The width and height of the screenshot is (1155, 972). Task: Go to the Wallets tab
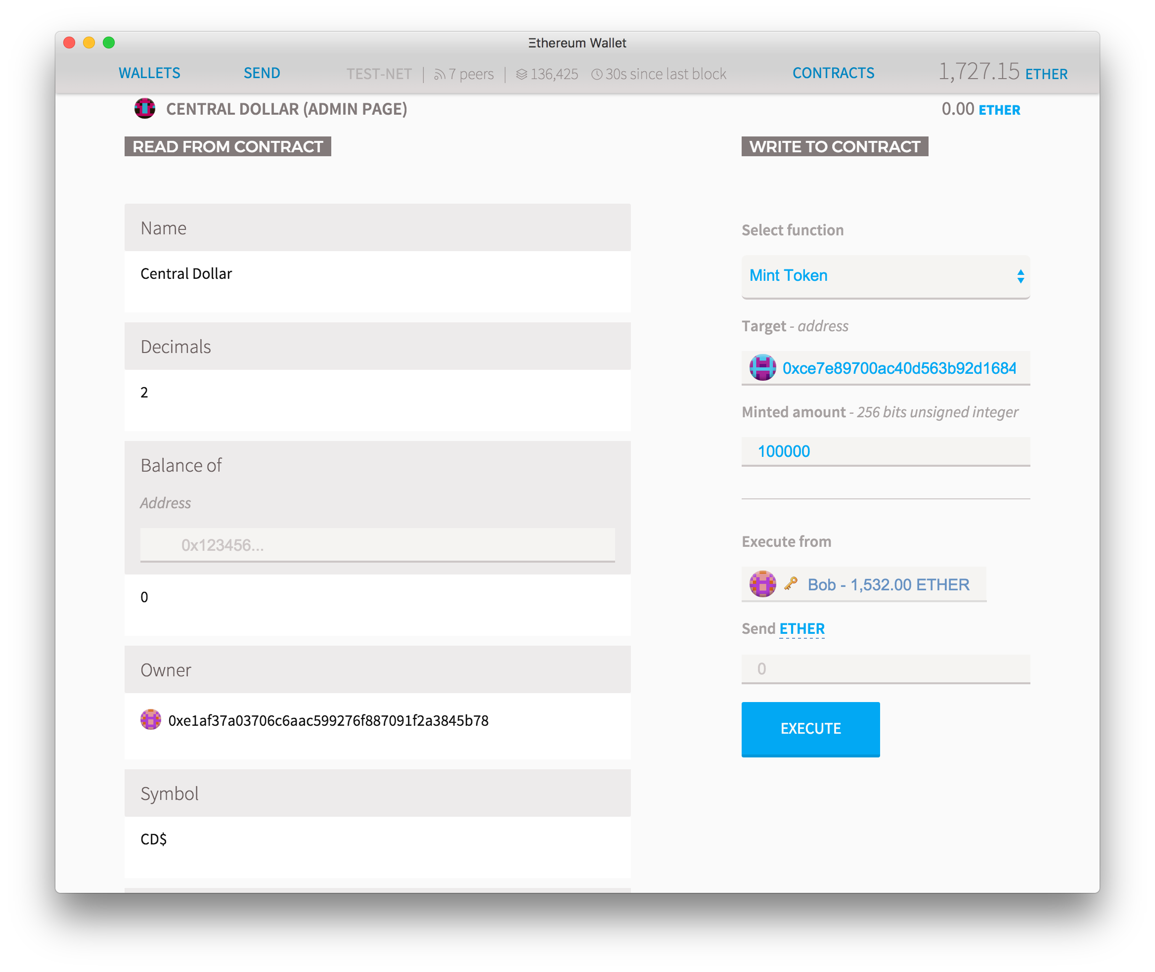[x=149, y=73]
